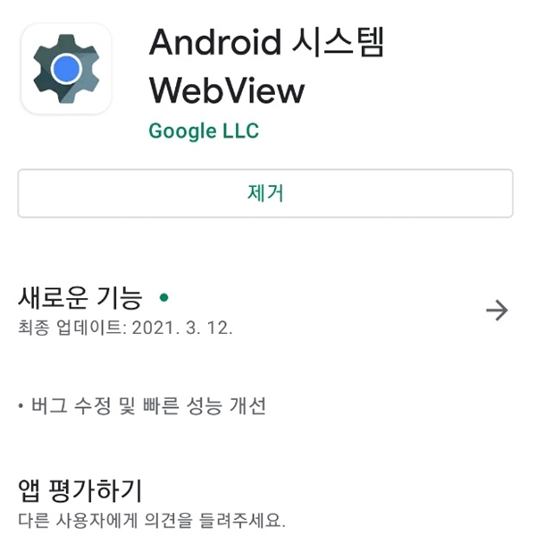
Task: Tap the word WebView in the title
Action: tap(227, 90)
